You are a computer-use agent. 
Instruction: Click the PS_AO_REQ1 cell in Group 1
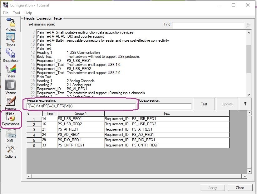coord(81,135)
